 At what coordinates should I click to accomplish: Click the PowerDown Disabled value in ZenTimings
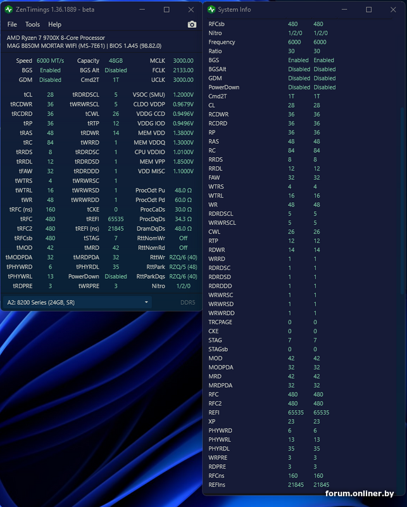(116, 276)
